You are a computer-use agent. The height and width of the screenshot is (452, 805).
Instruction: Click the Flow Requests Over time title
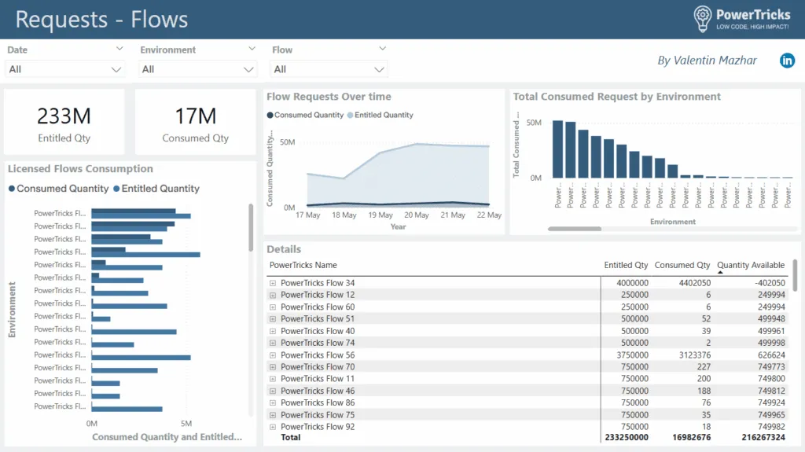click(329, 97)
